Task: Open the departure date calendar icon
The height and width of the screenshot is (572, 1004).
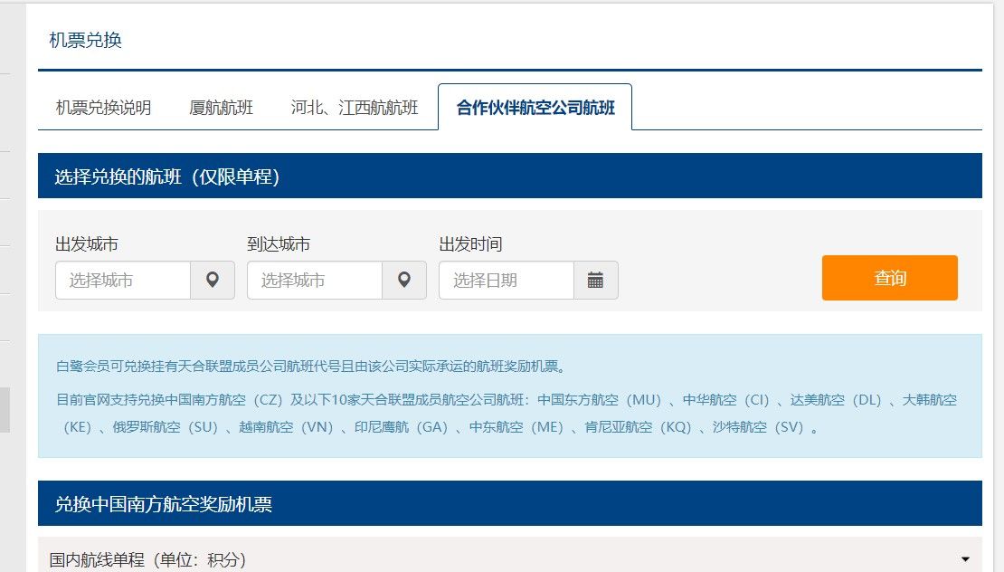Action: tap(595, 280)
